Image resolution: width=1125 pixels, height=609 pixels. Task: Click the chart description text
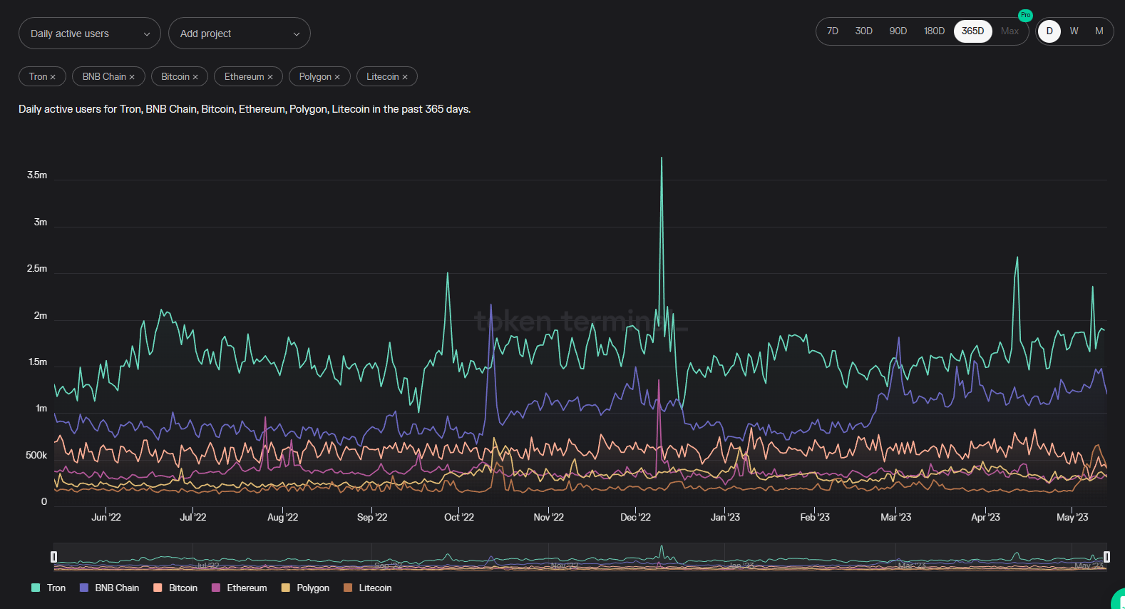click(245, 109)
